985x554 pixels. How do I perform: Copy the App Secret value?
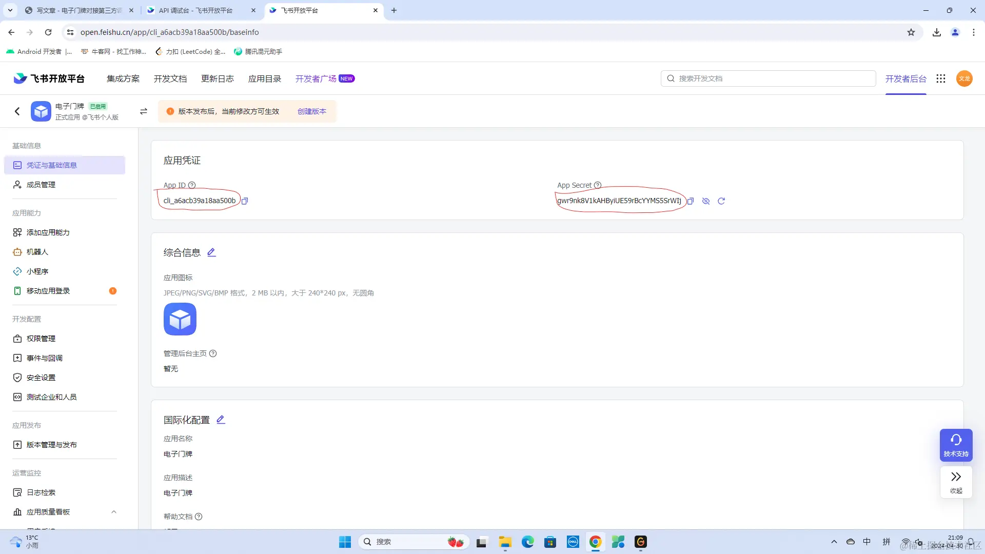691,201
